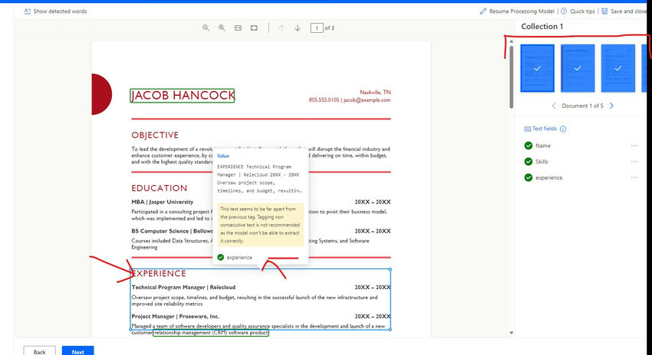The height and width of the screenshot is (355, 652).
Task: Toggle Show detected words
Action: pyautogui.click(x=55, y=11)
